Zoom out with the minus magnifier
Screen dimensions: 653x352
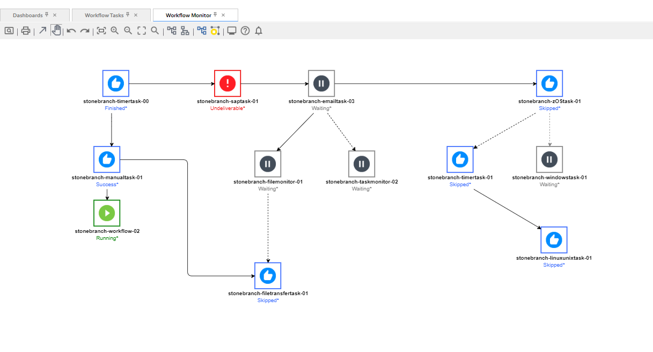pos(128,31)
